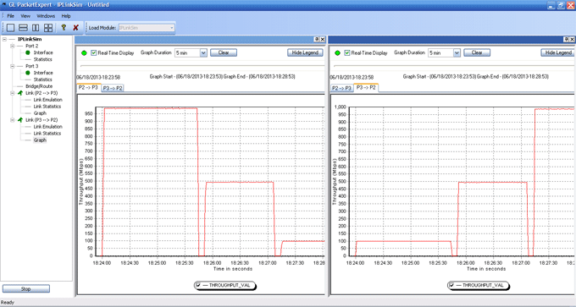Click Hide Legend in the left graph
Screen dimensions: 576x307
pyautogui.click(x=305, y=52)
